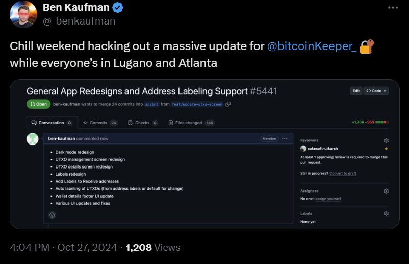This screenshot has height=264, width=409.
Task: Open the Files changed tab
Action: pos(191,123)
